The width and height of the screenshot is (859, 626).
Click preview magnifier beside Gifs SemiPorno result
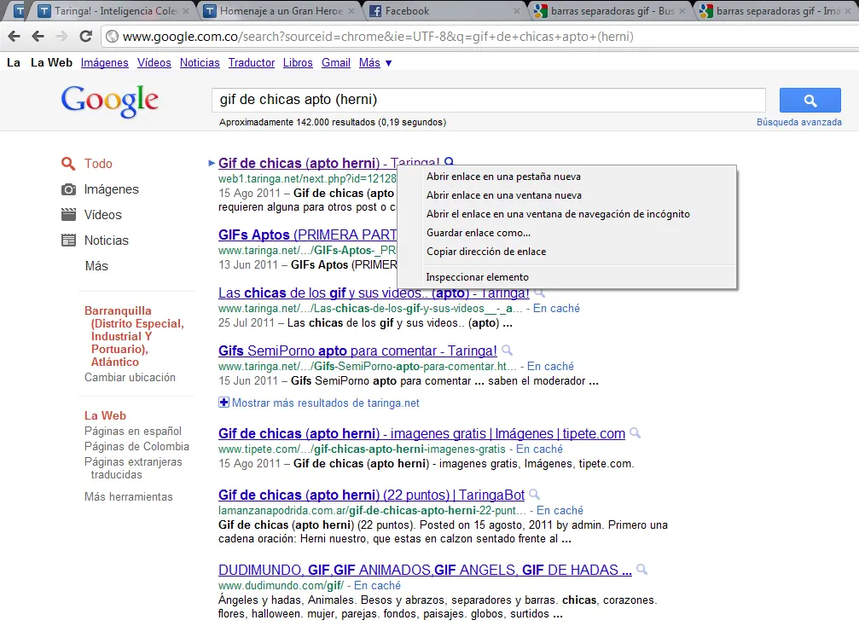pyautogui.click(x=507, y=351)
